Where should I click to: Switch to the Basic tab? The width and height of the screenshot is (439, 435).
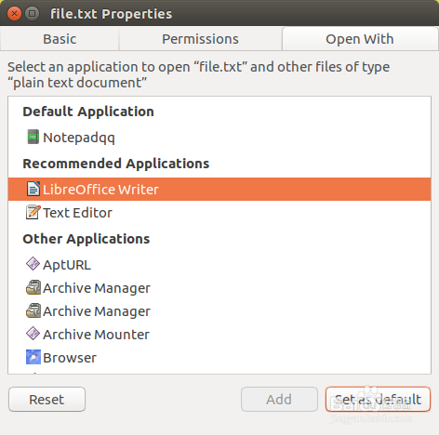(x=60, y=39)
